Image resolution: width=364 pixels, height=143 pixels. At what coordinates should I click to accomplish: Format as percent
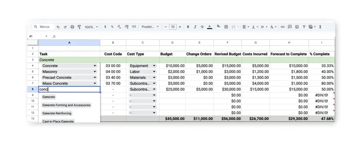tap(112, 27)
